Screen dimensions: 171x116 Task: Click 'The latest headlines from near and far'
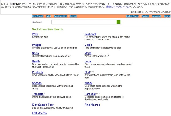pyautogui.click(x=51, y=56)
